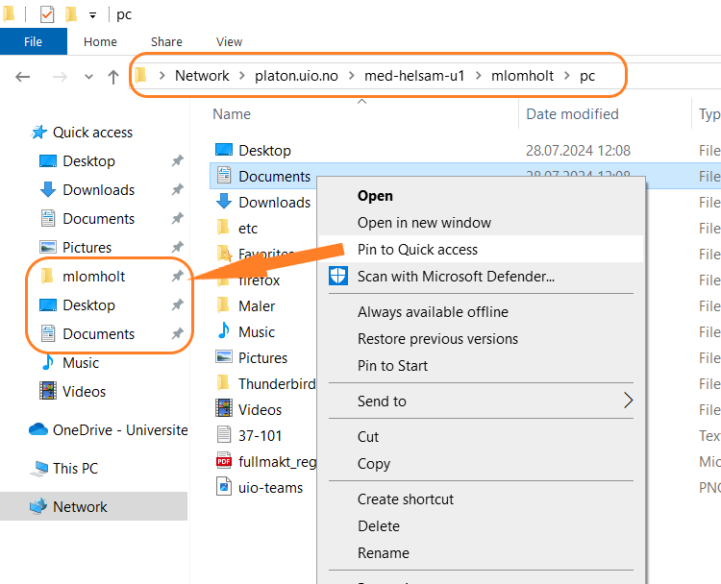Click the Properties icon in title bar
This screenshot has height=584, width=721.
47,14
